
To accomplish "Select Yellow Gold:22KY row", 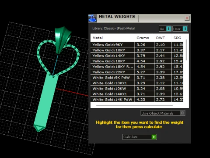I will (137, 72).
